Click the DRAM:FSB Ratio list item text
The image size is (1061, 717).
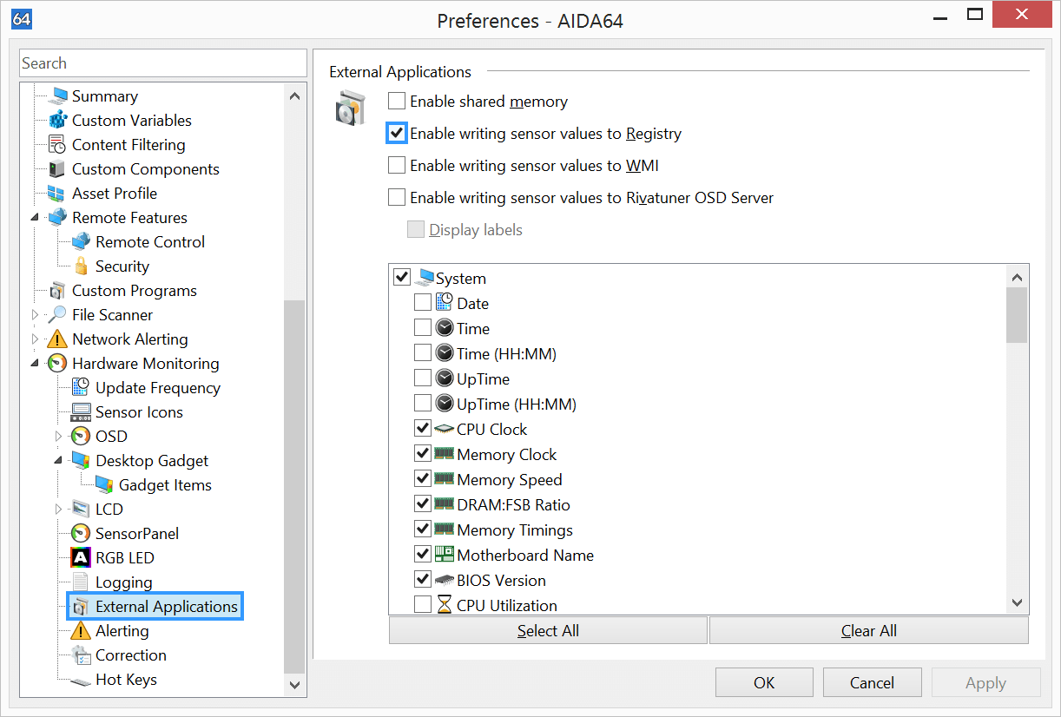click(x=513, y=505)
